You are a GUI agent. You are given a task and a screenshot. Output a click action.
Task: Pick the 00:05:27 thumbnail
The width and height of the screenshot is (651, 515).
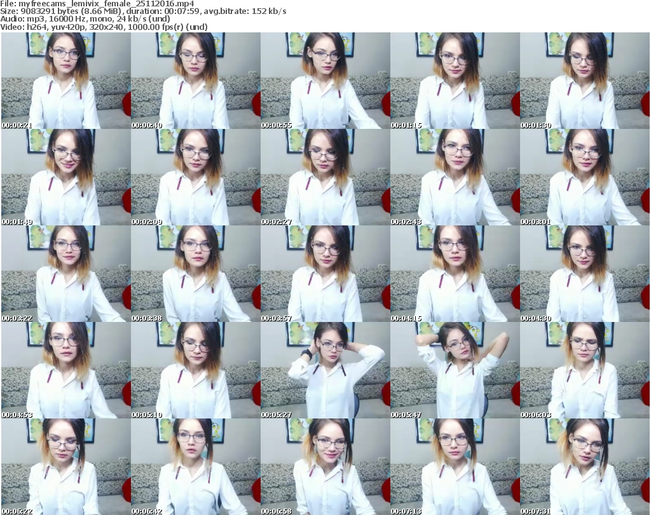325,370
